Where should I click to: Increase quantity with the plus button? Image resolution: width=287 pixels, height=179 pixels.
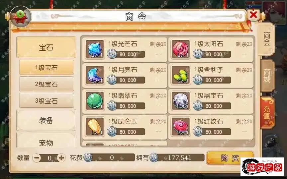61,158
